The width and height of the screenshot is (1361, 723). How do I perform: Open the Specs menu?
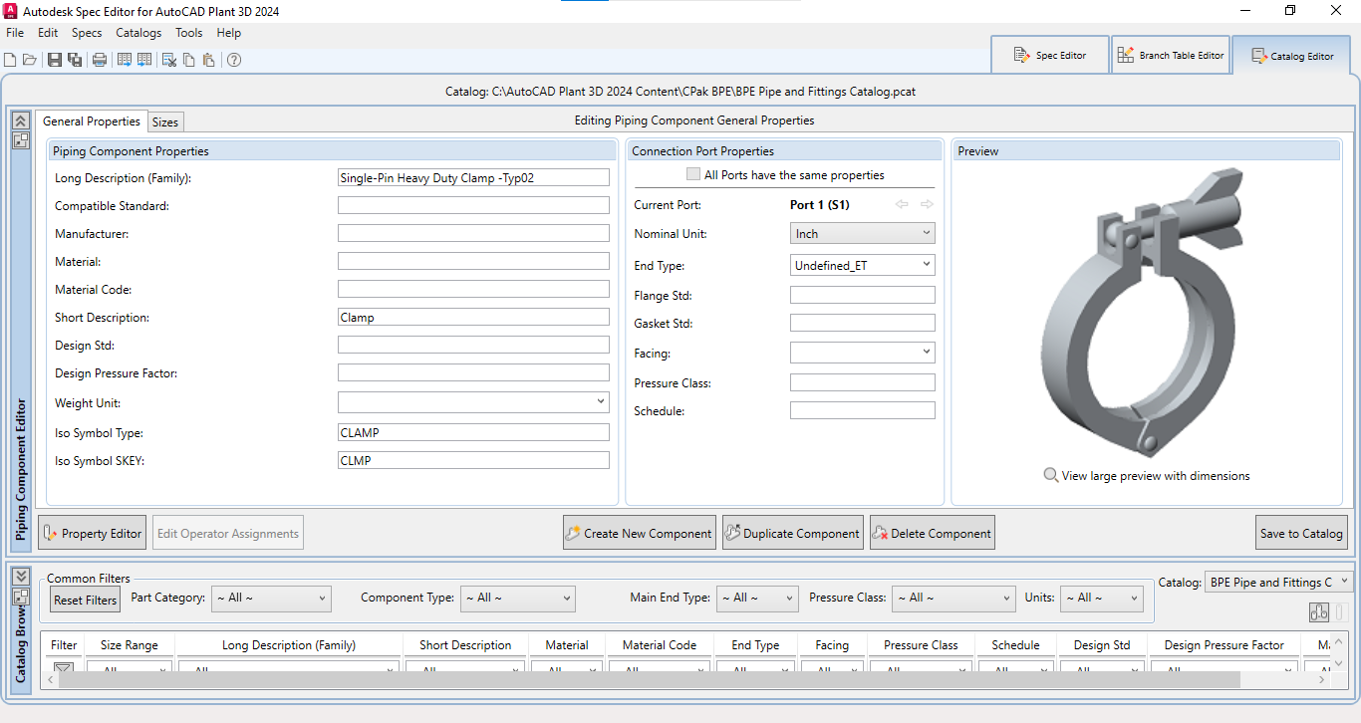(x=87, y=33)
